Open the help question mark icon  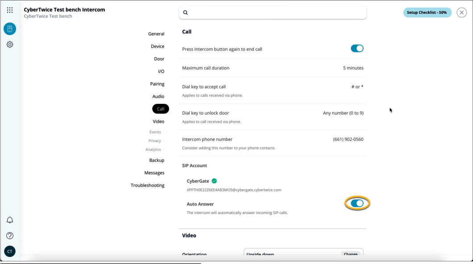[9, 235]
